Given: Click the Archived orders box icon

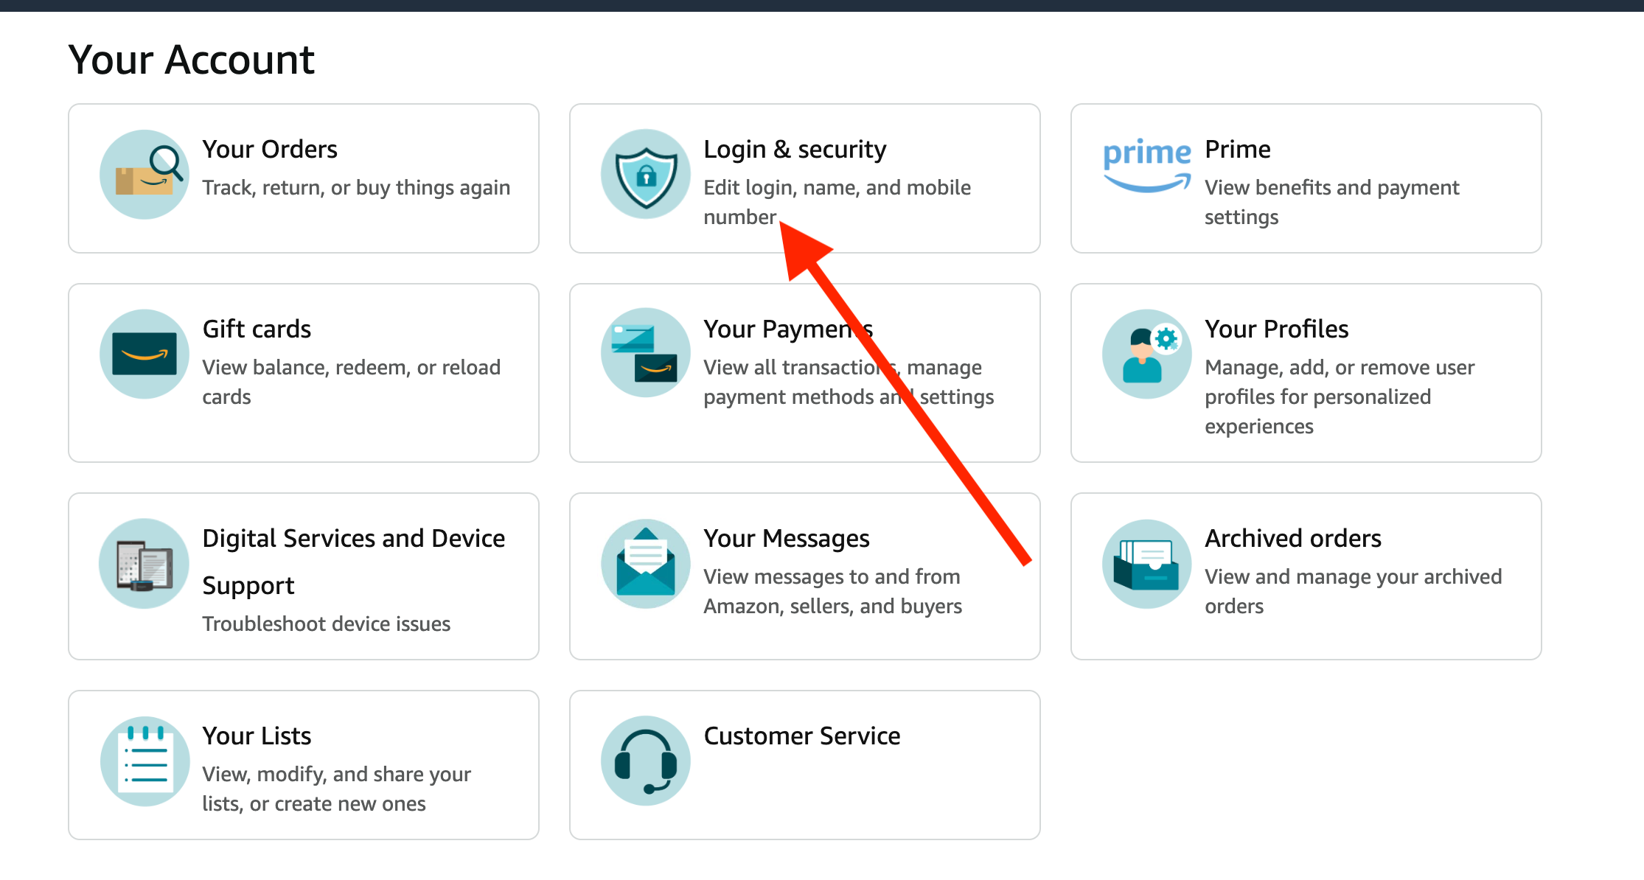Looking at the screenshot, I should [x=1147, y=563].
